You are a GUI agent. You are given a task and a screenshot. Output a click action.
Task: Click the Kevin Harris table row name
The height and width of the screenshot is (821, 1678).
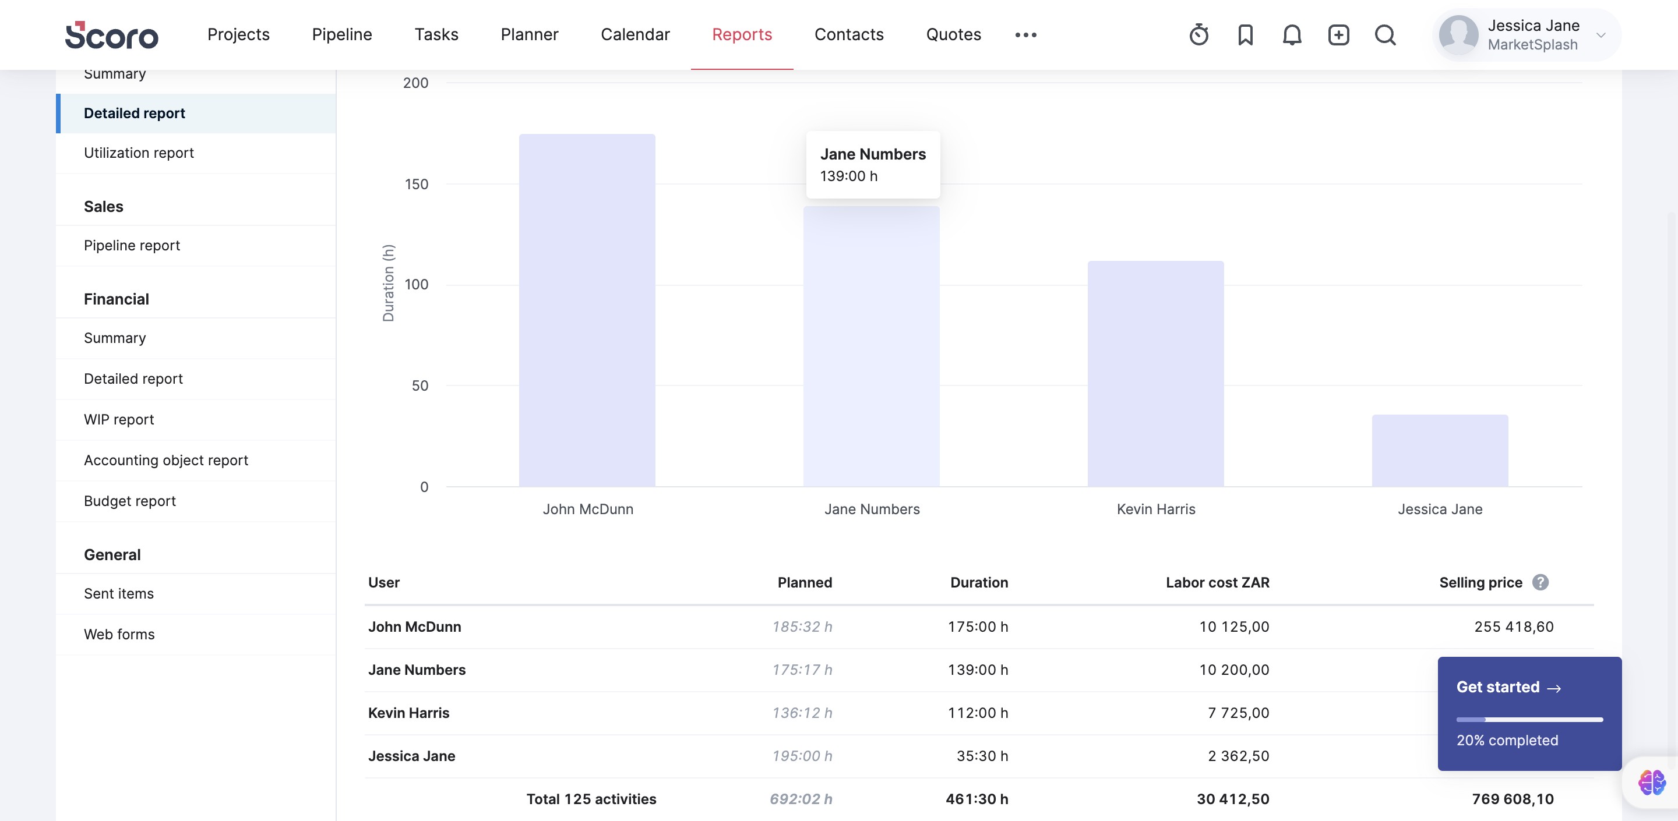pos(408,713)
